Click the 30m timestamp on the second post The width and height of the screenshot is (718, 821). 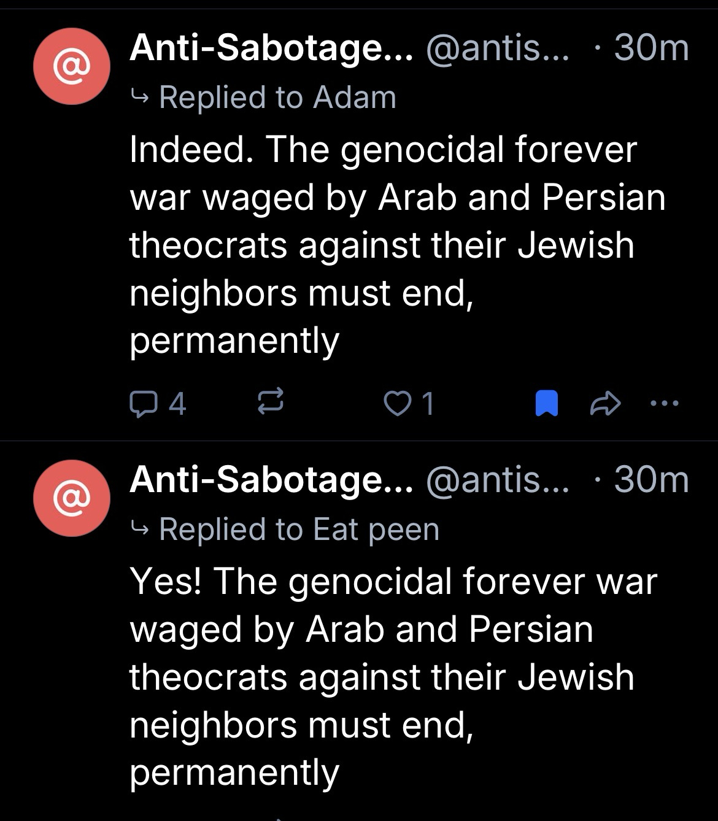[x=652, y=479]
